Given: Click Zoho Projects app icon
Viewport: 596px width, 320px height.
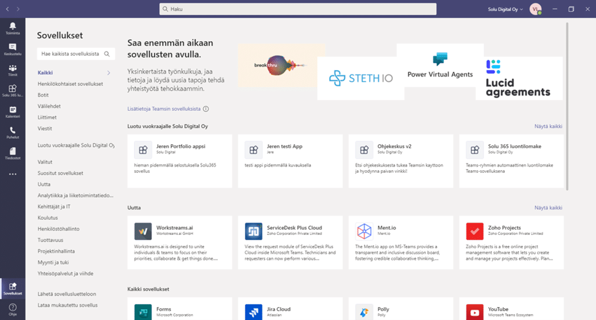Looking at the screenshot, I should tap(475, 231).
